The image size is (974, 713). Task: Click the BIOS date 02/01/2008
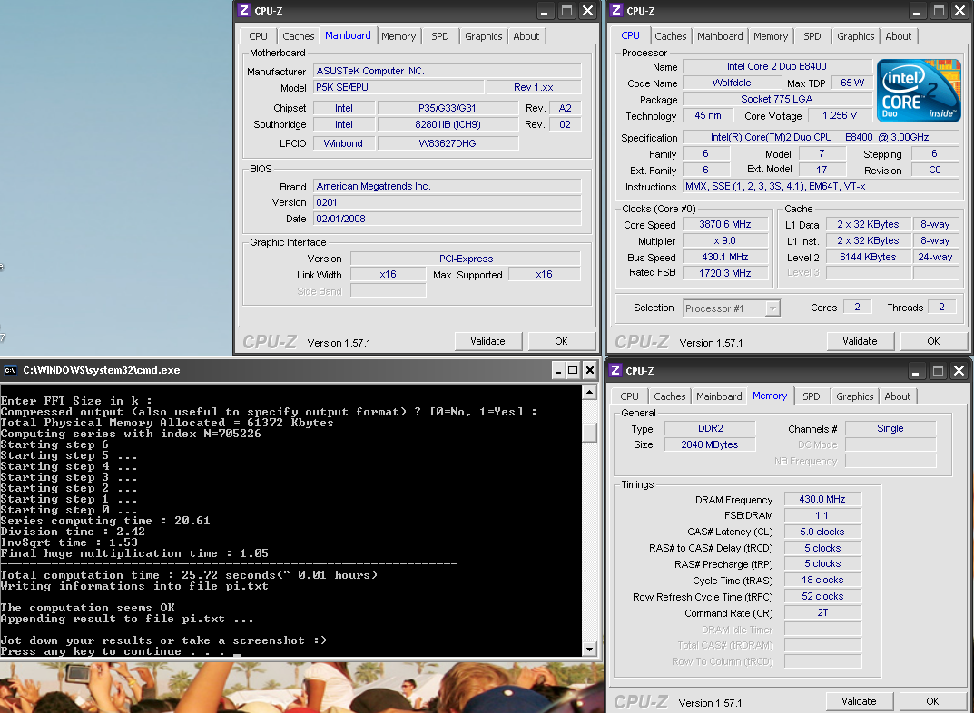(448, 219)
